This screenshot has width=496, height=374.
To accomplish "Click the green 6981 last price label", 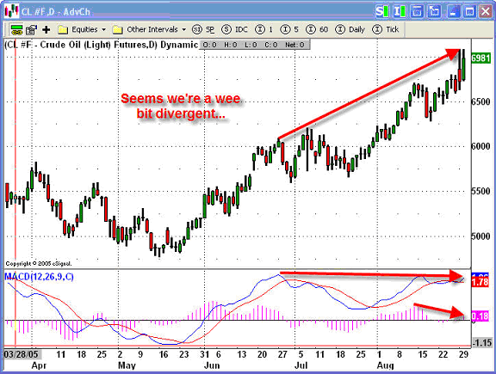I will pyautogui.click(x=480, y=58).
